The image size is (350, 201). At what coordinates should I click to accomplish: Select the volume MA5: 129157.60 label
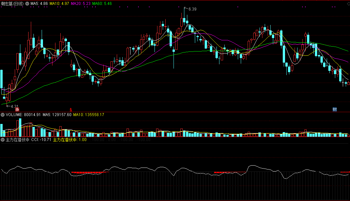(x=57, y=115)
